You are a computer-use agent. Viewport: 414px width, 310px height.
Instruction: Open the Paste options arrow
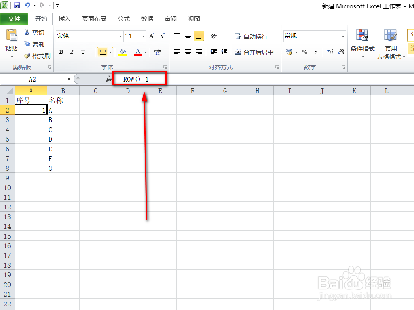pos(11,57)
